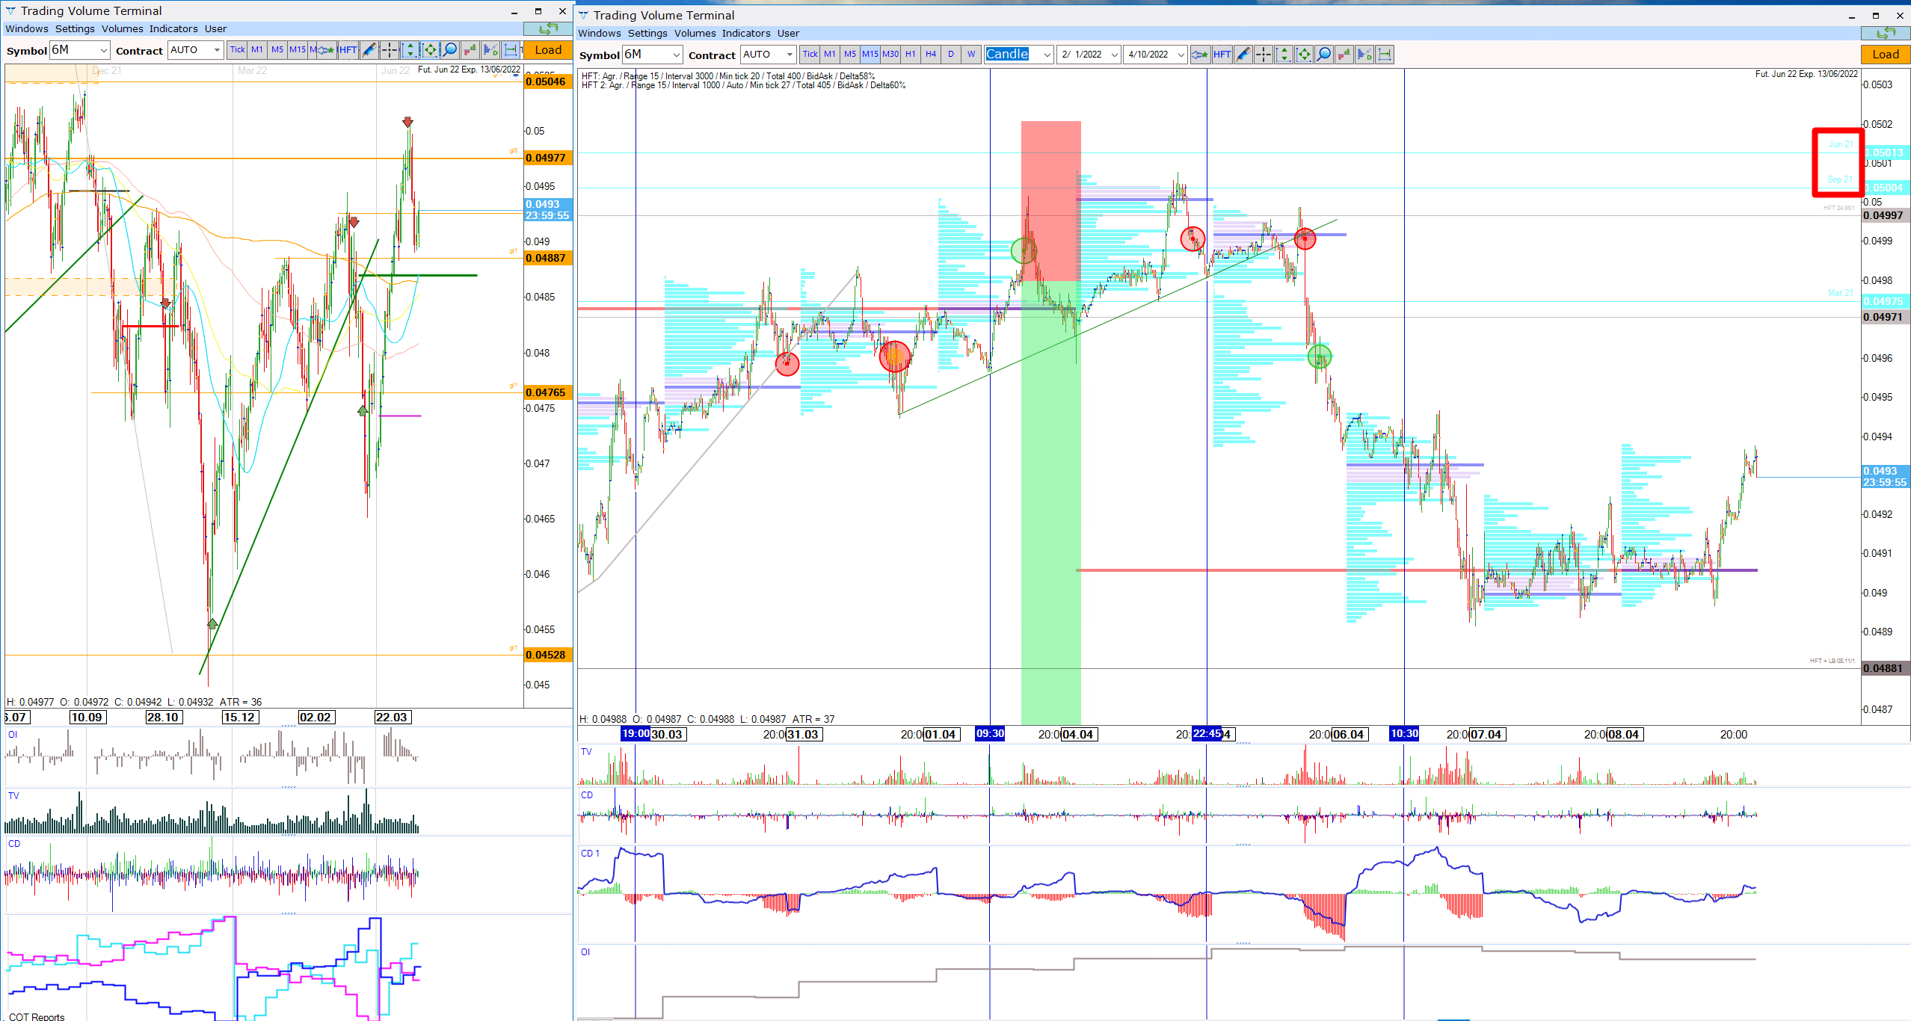The height and width of the screenshot is (1021, 1911).
Task: Click red-green volume bars icon in left window
Action: click(470, 50)
